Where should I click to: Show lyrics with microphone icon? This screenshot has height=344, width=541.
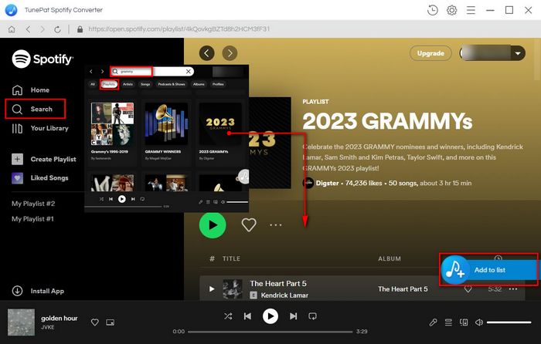433,322
